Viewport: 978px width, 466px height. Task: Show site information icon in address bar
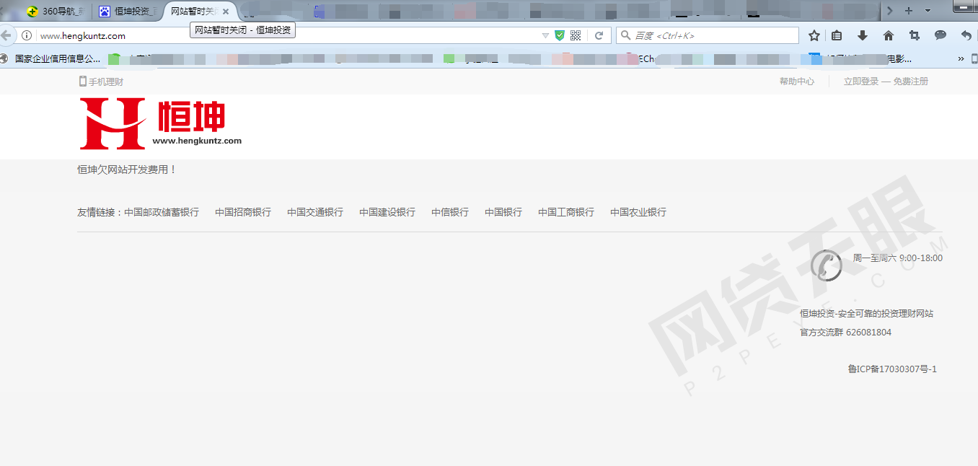pyautogui.click(x=27, y=35)
